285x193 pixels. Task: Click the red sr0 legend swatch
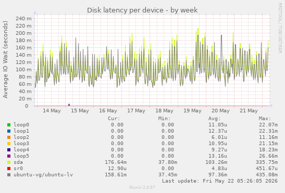pos(9,169)
